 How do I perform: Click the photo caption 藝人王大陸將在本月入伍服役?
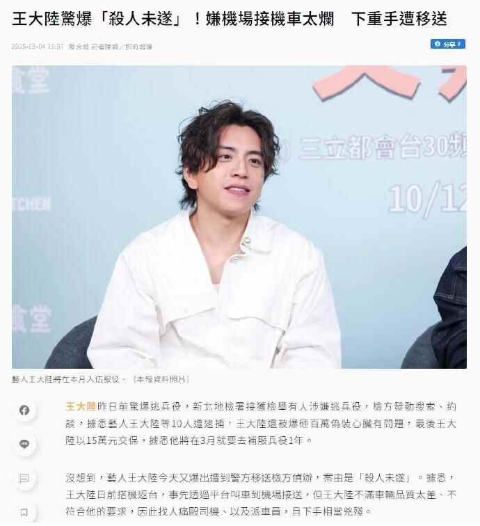click(65, 379)
